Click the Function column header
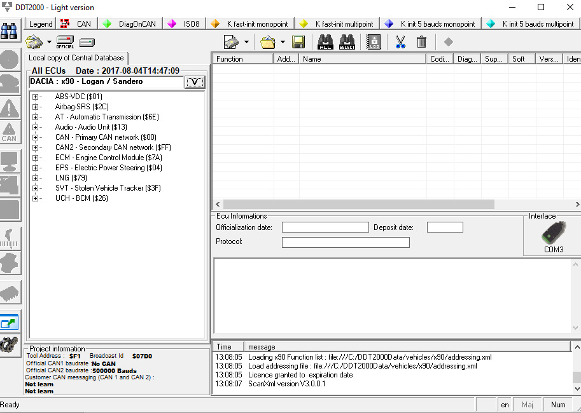The height and width of the screenshot is (413, 581). coord(243,59)
